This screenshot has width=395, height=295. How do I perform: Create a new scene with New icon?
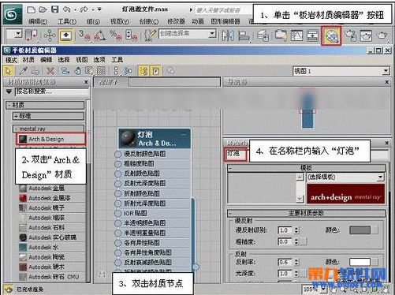tap(31, 9)
